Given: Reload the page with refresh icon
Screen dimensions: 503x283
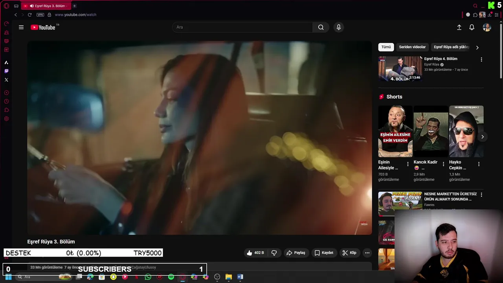Looking at the screenshot, I should click(29, 15).
